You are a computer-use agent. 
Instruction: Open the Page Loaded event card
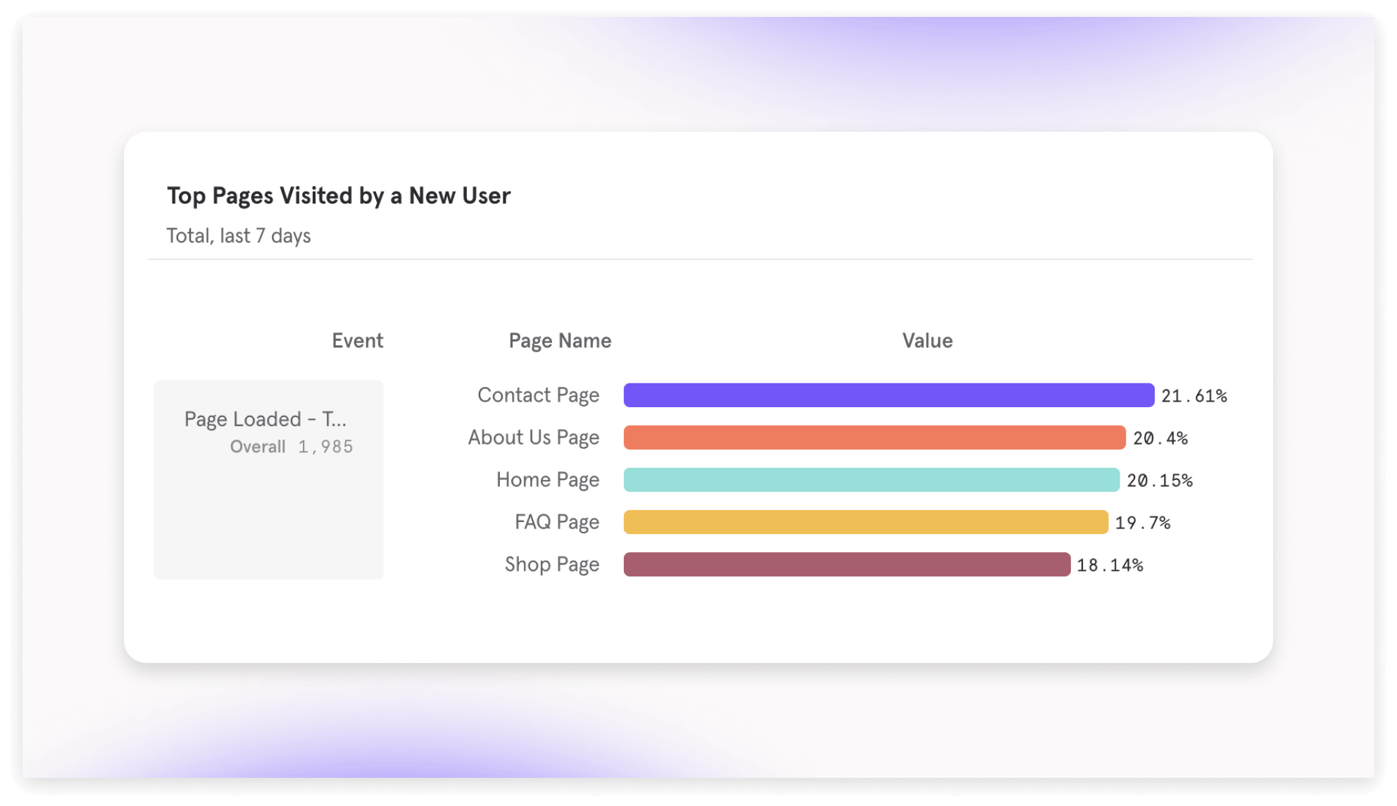click(x=268, y=480)
